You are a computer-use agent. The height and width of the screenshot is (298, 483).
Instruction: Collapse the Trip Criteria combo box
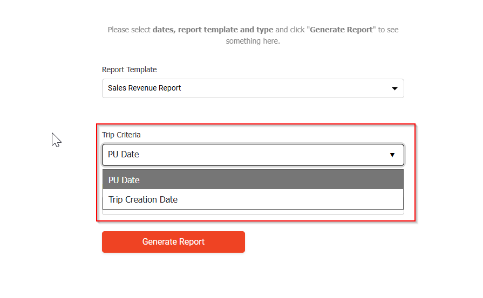[253, 155]
